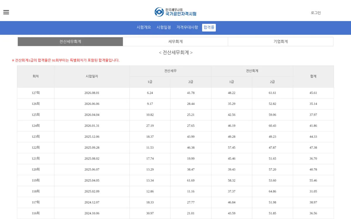This screenshot has width=351, height=219.
Task: Click the value 64.86 in 118회 row
Action: pyautogui.click(x=273, y=191)
